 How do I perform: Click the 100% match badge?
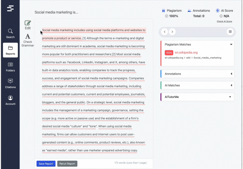169,53
